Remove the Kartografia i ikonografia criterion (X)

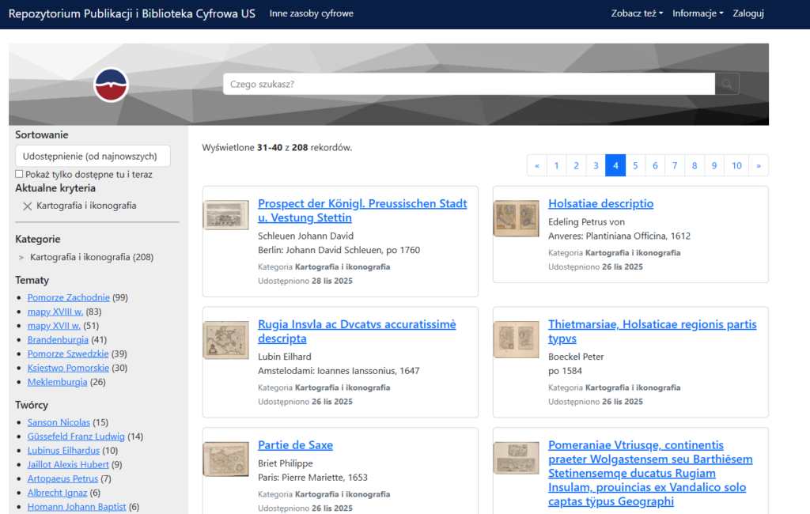coord(28,206)
